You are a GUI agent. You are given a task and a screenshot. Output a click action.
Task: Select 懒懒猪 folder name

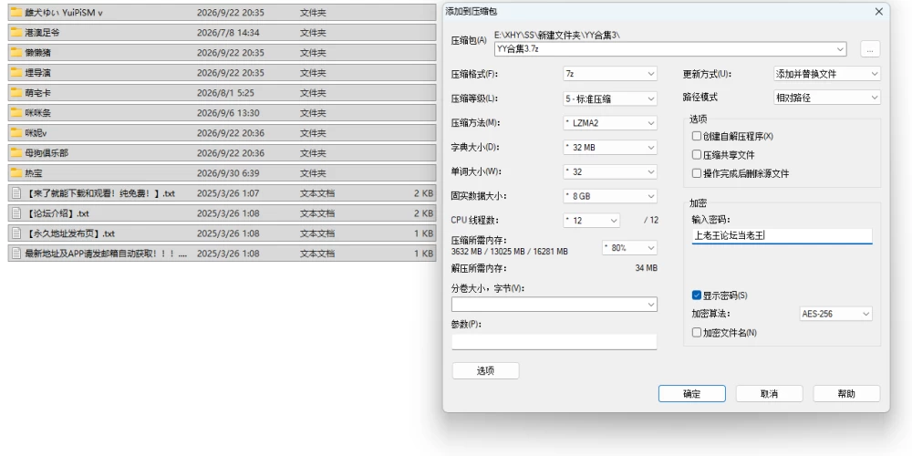pyautogui.click(x=37, y=52)
